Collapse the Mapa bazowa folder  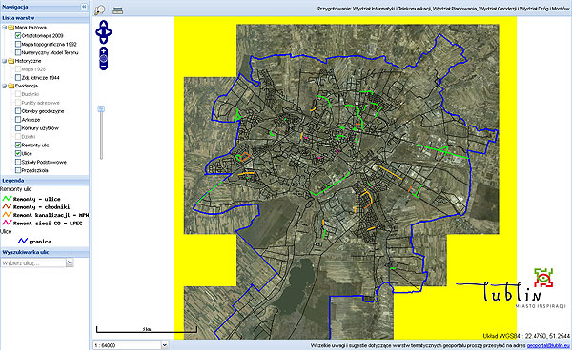[4, 28]
